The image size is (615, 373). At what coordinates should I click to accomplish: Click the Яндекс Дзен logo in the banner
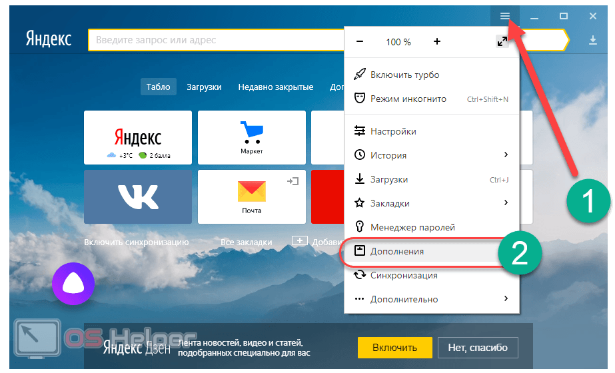tap(137, 348)
